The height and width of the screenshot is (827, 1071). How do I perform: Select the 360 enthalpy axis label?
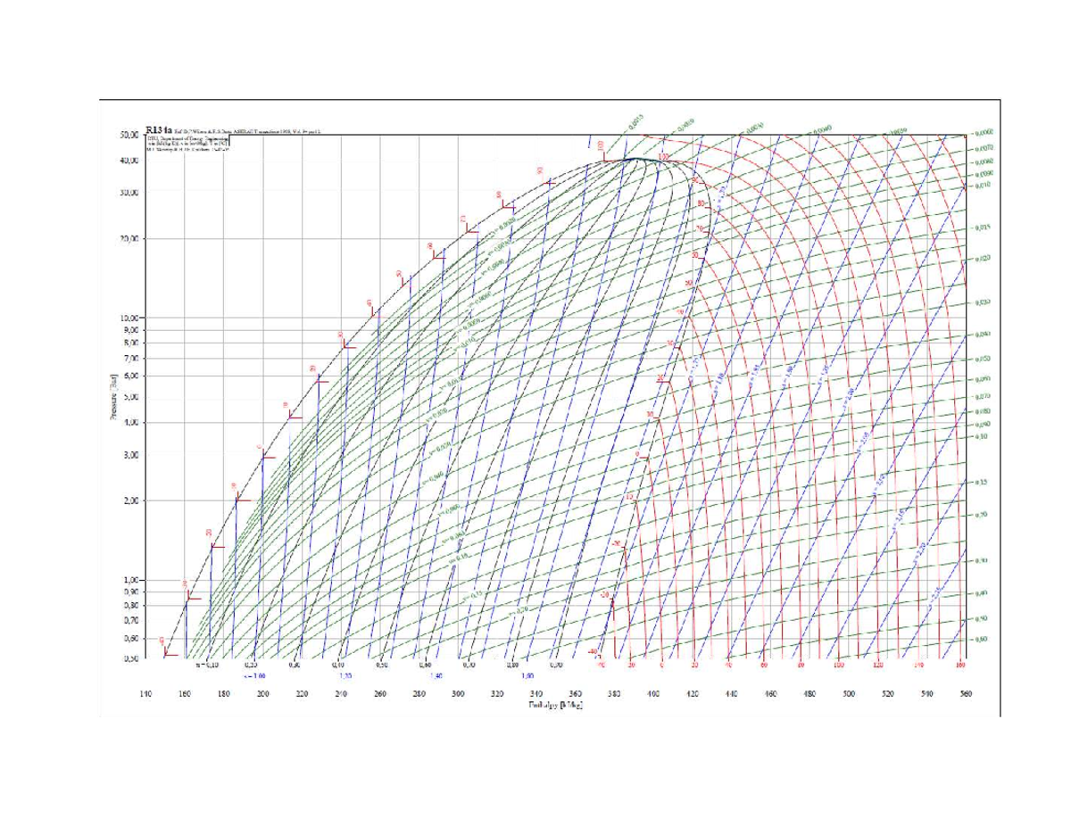click(x=576, y=693)
